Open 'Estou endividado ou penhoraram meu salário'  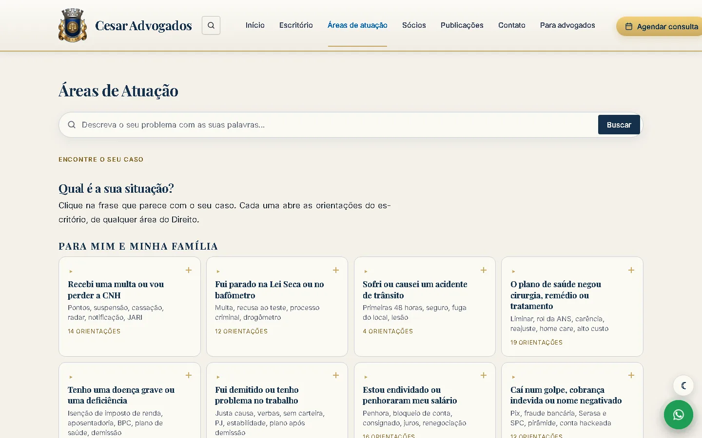410,395
